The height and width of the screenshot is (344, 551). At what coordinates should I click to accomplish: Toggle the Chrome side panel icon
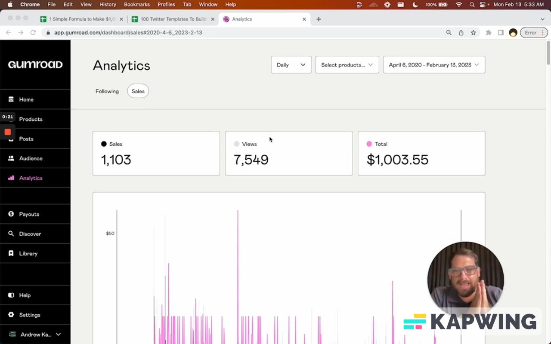click(x=501, y=33)
